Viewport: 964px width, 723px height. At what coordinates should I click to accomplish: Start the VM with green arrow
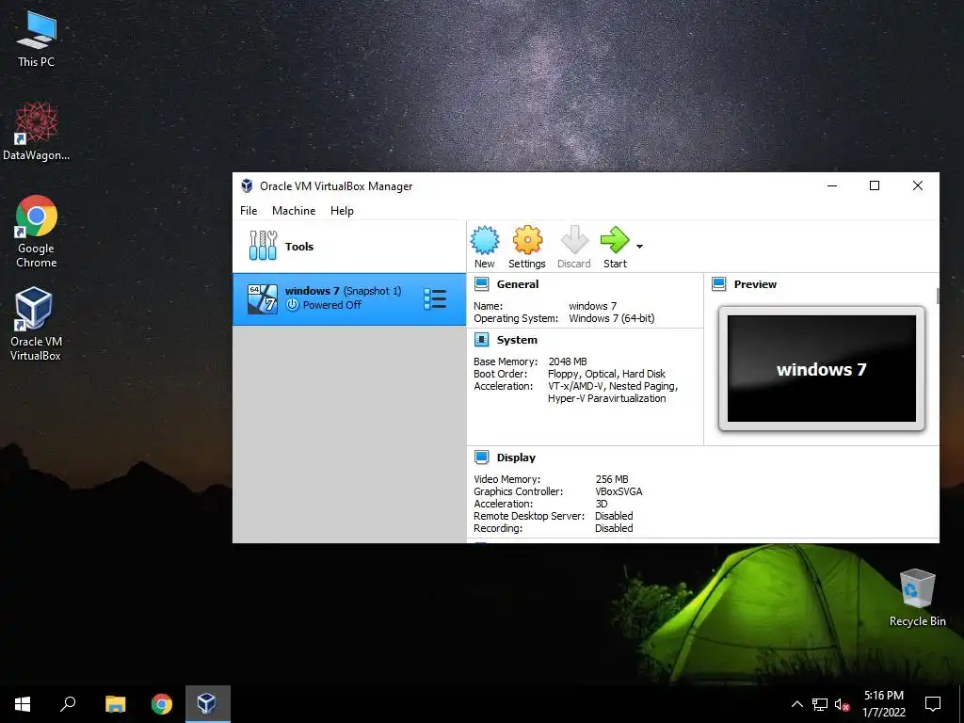(x=615, y=240)
